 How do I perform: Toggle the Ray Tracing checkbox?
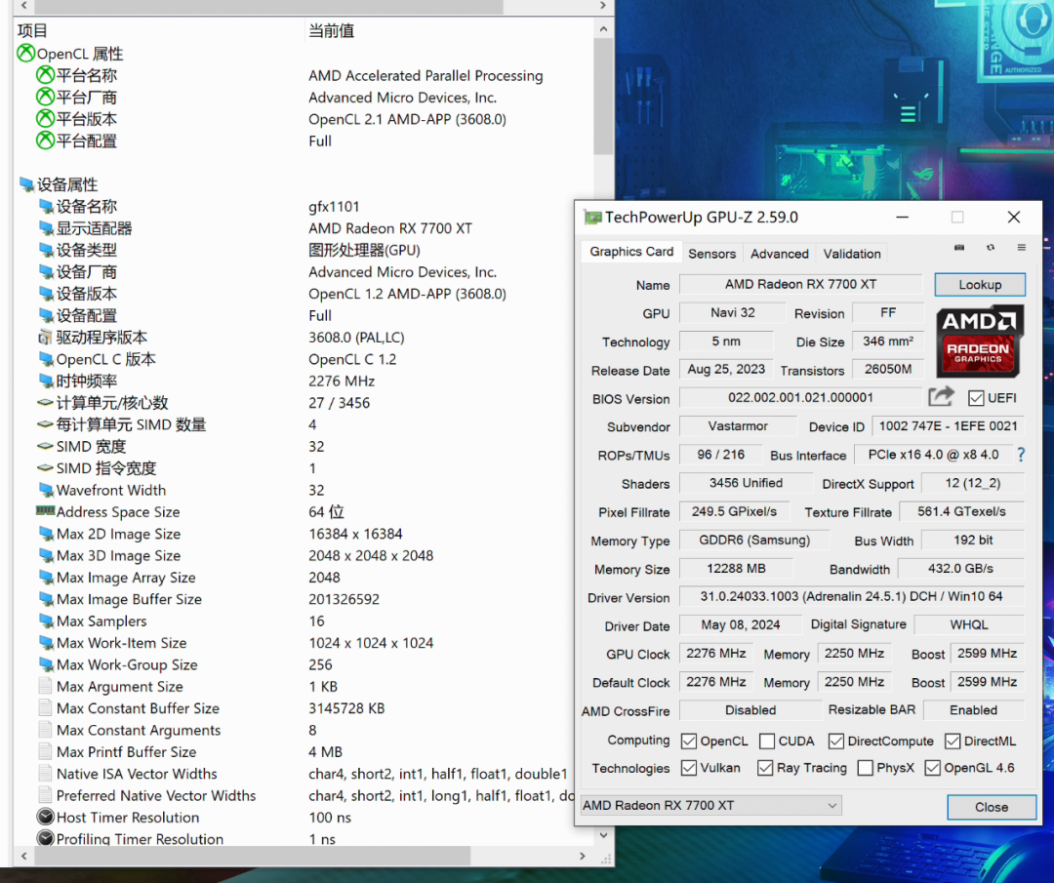(765, 768)
